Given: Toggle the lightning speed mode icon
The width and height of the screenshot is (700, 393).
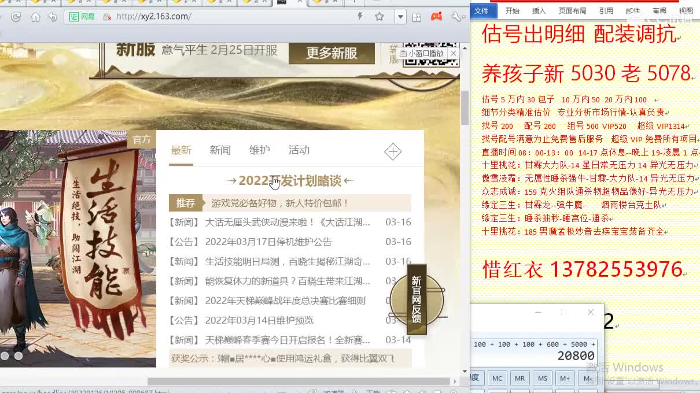Looking at the screenshot, I should tap(360, 17).
